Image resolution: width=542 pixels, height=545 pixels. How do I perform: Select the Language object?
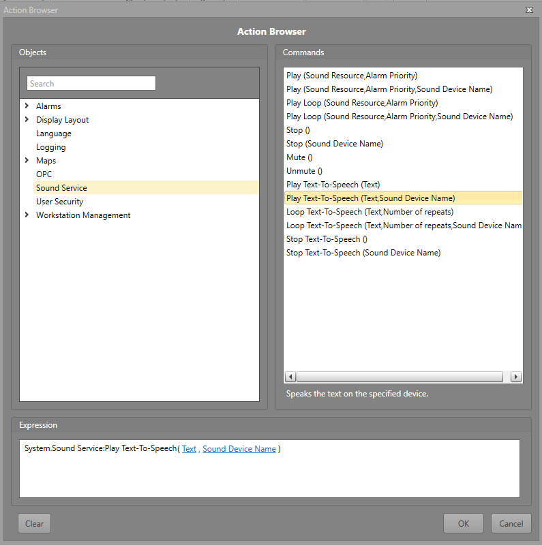54,134
